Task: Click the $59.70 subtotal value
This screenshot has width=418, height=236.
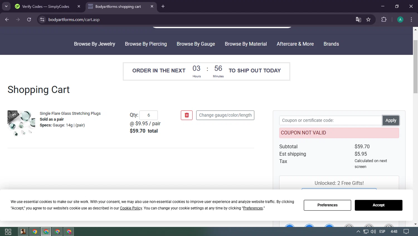Action: point(362,147)
